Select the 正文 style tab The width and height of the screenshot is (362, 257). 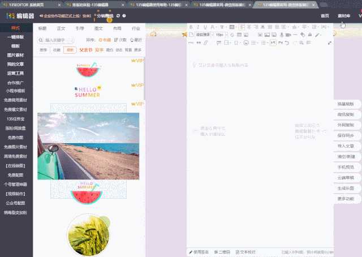[x=61, y=28]
